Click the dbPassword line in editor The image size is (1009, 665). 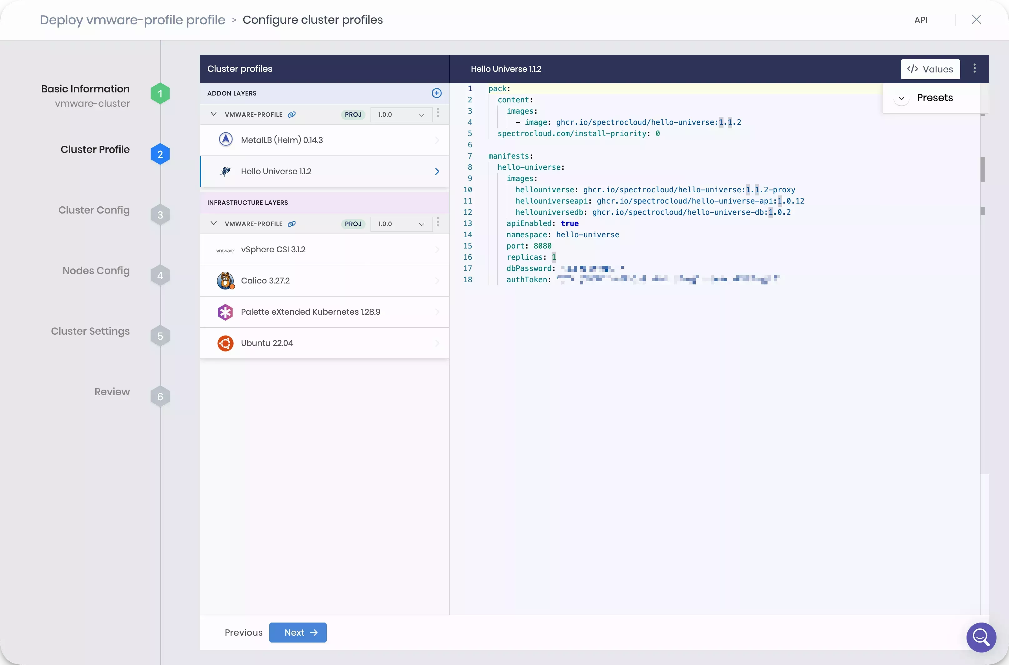565,268
